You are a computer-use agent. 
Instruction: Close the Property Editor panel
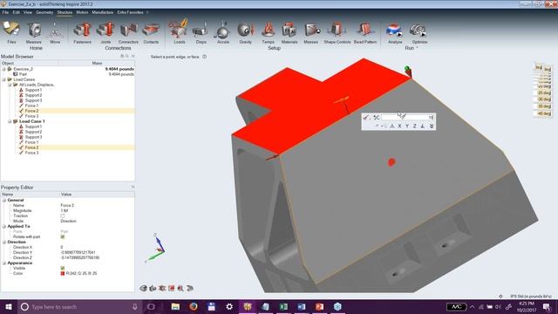click(133, 187)
